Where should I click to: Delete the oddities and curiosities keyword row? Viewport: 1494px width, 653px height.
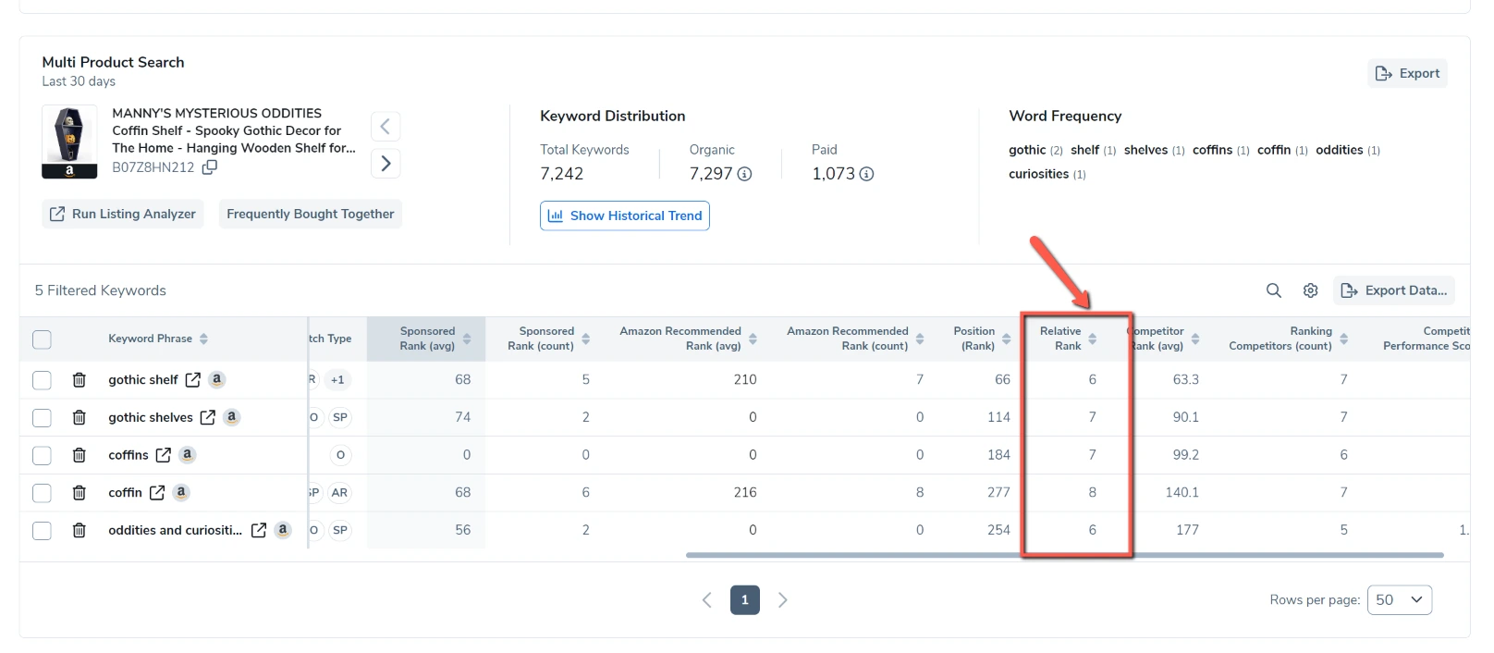[80, 531]
